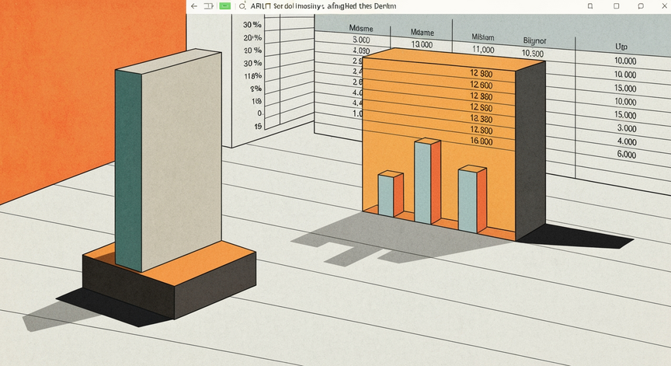
Task: Click the 12 560 value on the orange block
Action: [481, 108]
